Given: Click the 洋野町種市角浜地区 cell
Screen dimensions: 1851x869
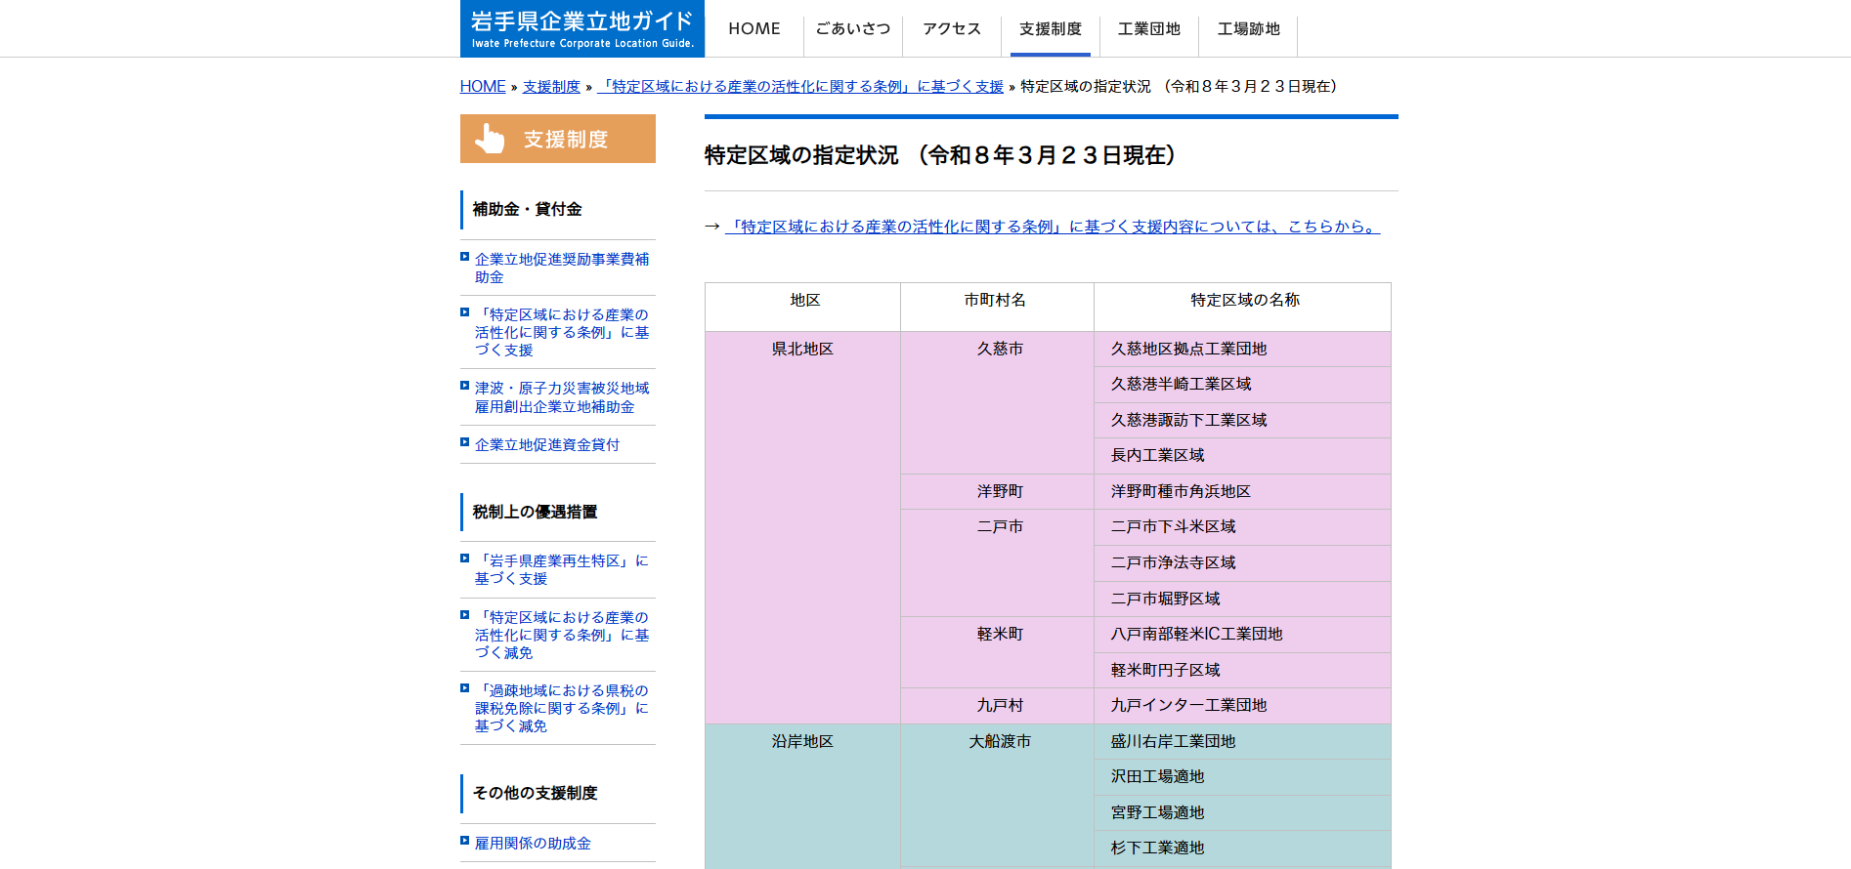Looking at the screenshot, I should 1243,491.
